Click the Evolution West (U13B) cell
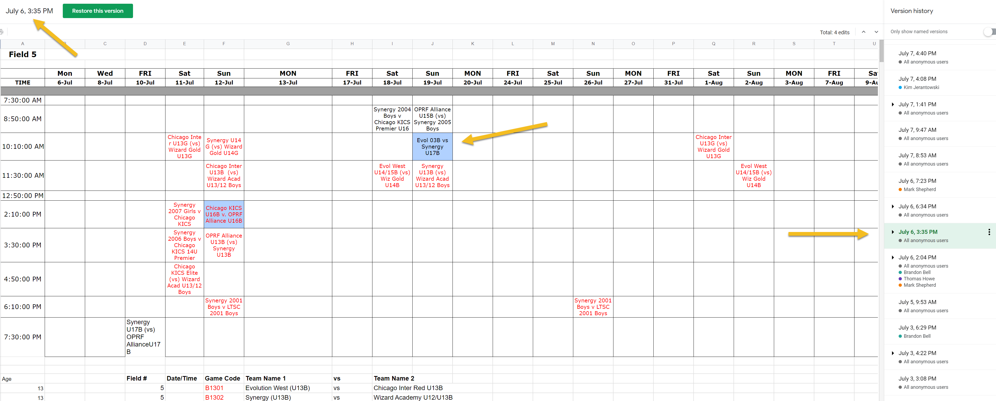Screen dimensions: 996x401 click(288, 388)
